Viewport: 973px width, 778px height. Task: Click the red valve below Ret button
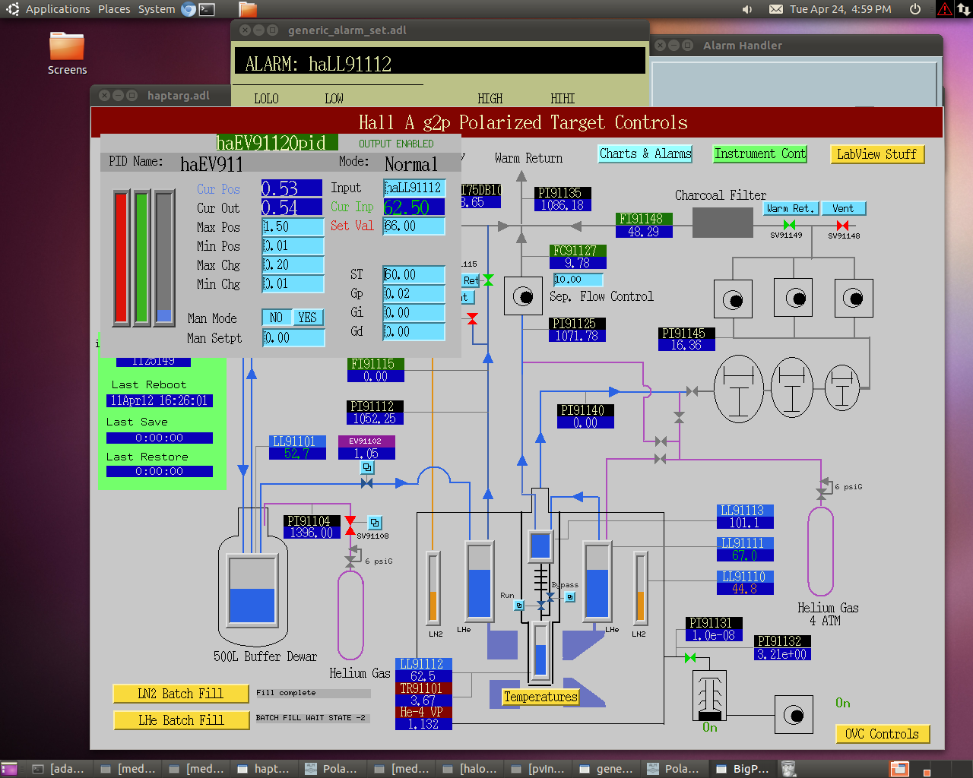[x=472, y=318]
